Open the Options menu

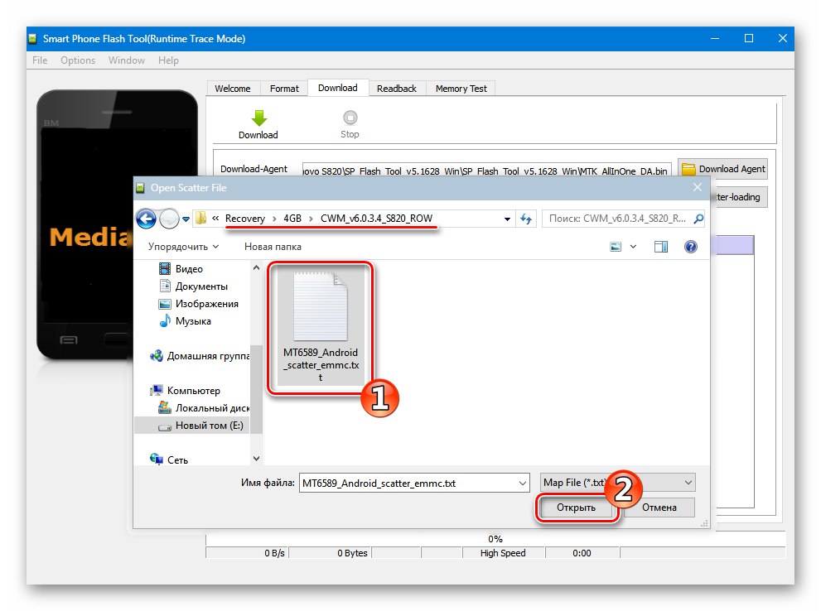(x=77, y=60)
